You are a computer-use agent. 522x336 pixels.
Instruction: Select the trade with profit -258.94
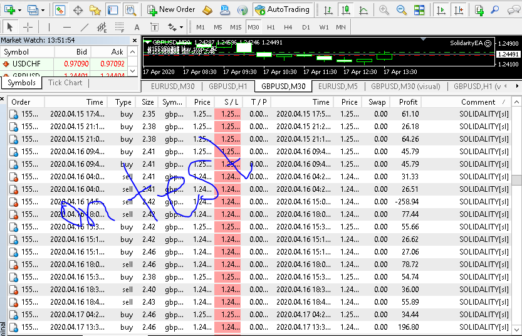(x=259, y=202)
